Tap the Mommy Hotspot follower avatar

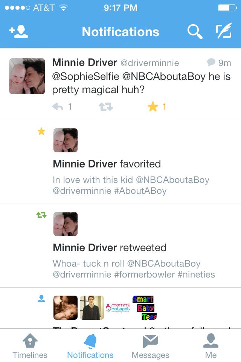[x=118, y=307]
